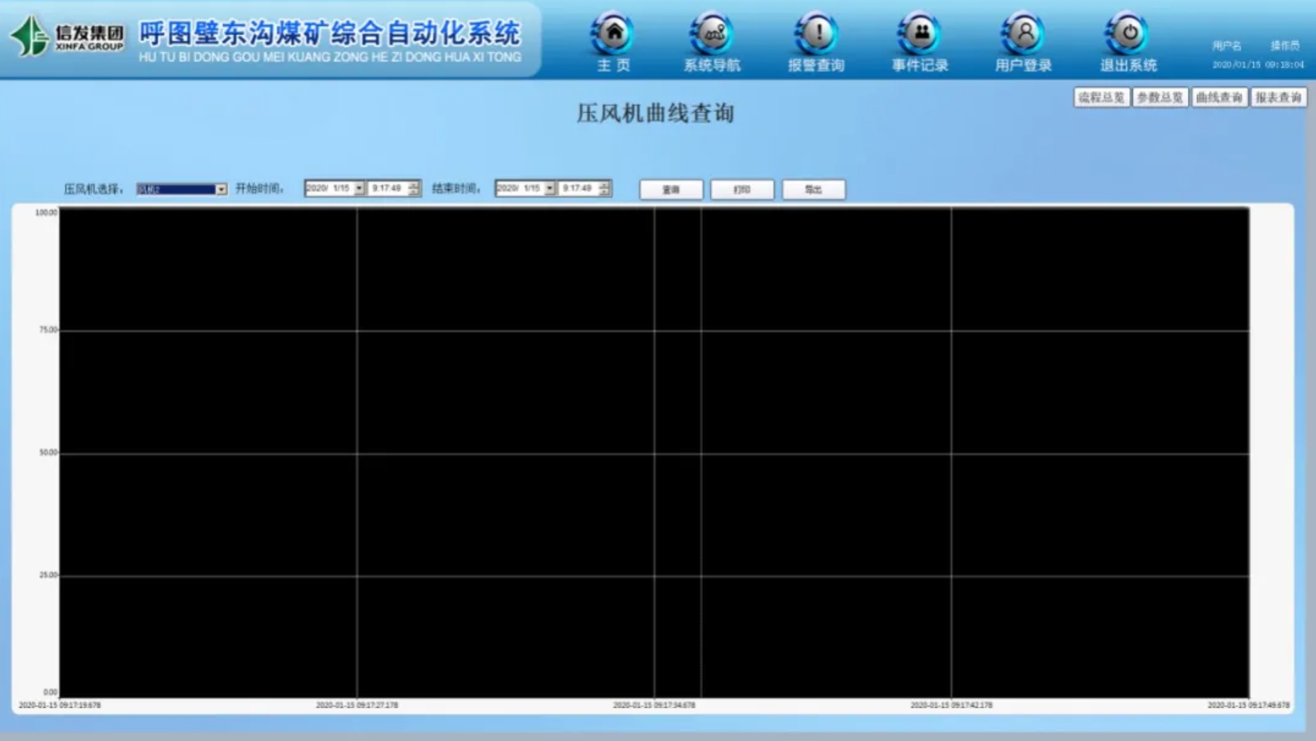This screenshot has height=741, width=1316.
Task: Expand the 压风机选择 compressor dropdown
Action: 221,189
